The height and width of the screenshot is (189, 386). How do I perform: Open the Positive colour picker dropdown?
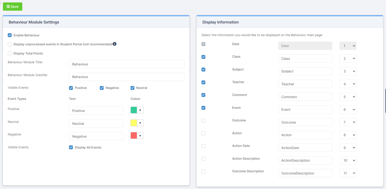(x=140, y=110)
